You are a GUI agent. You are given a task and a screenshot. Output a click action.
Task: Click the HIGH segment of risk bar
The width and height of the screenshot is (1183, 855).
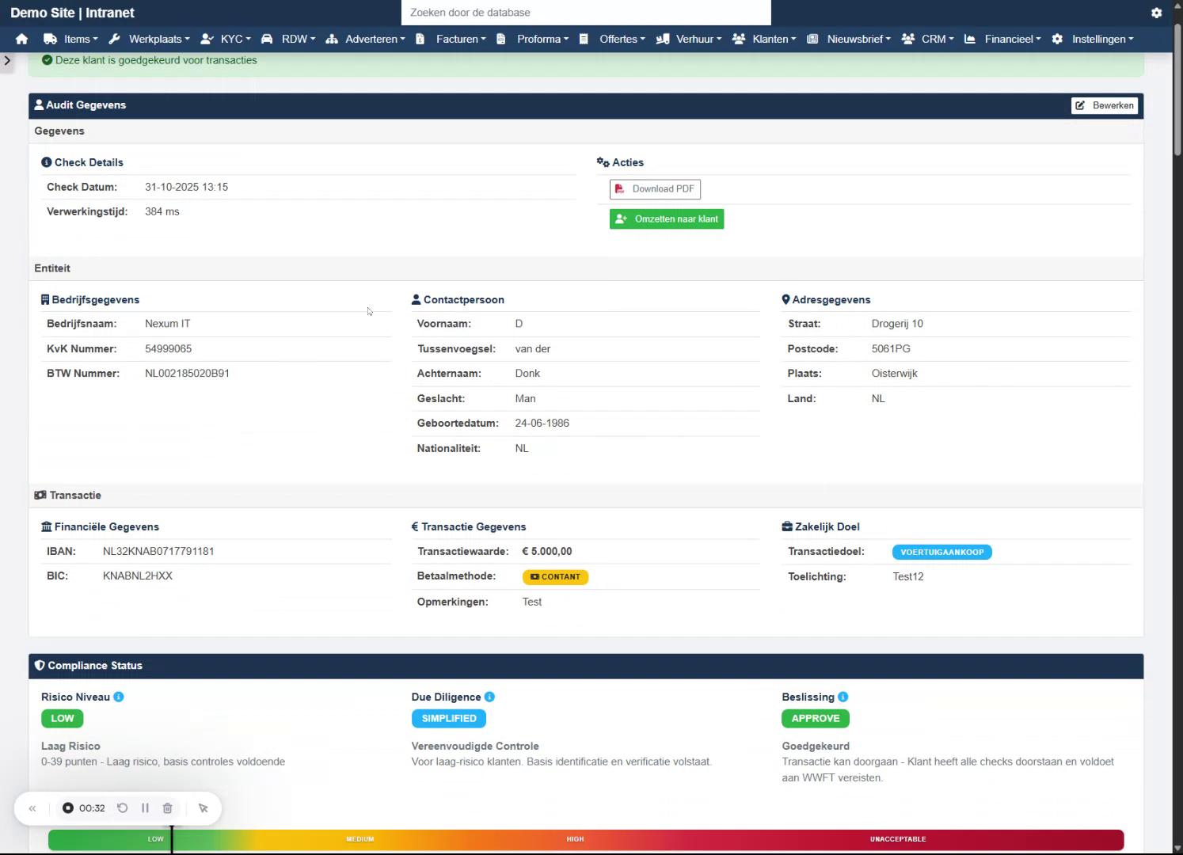pos(575,839)
